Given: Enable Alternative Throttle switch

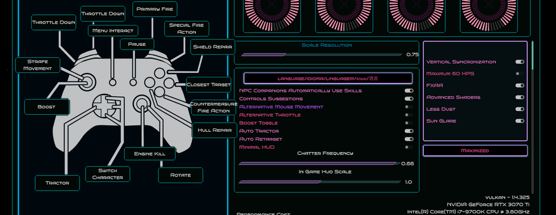Looking at the screenshot, I should click(409, 115).
